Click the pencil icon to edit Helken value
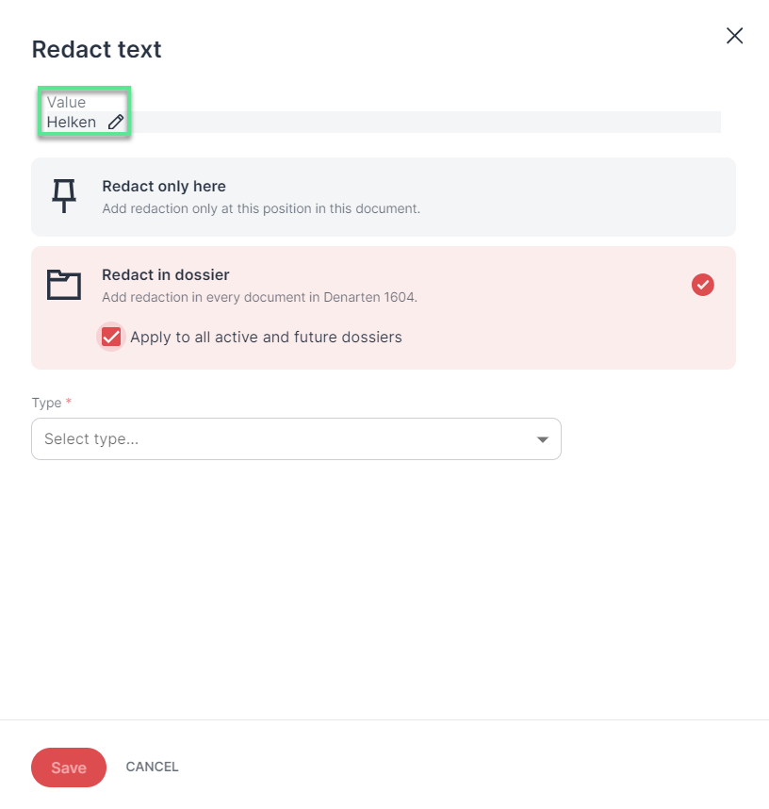Viewport: 769px width, 809px height. 116,122
